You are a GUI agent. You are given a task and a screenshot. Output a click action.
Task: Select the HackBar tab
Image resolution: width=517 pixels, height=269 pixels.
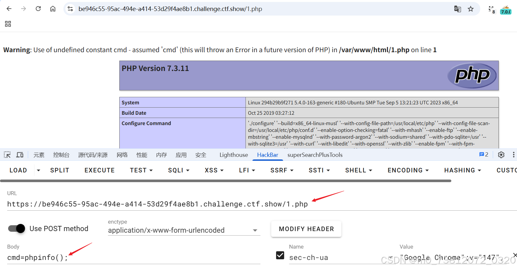coord(268,155)
